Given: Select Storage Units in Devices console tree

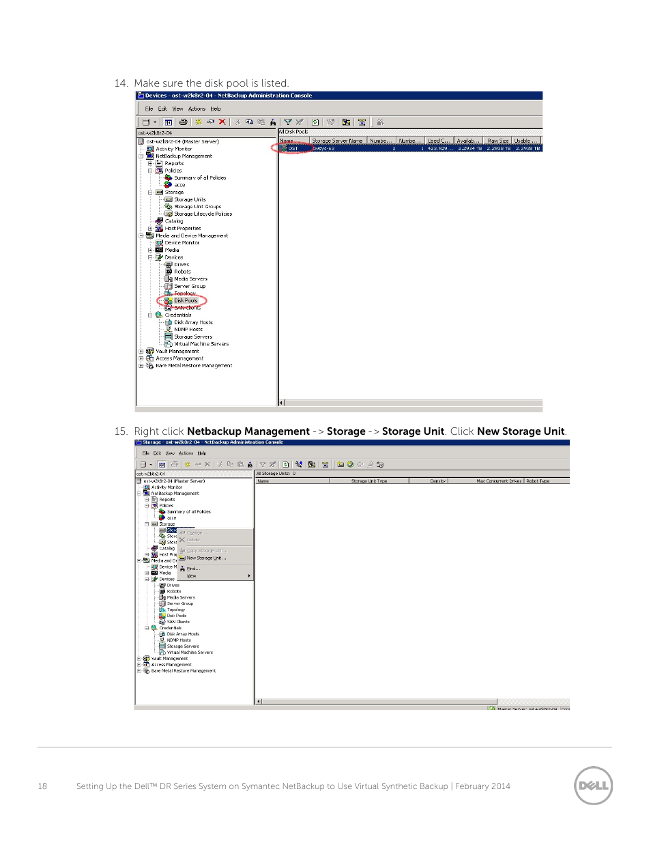Looking at the screenshot, I should pos(190,200).
